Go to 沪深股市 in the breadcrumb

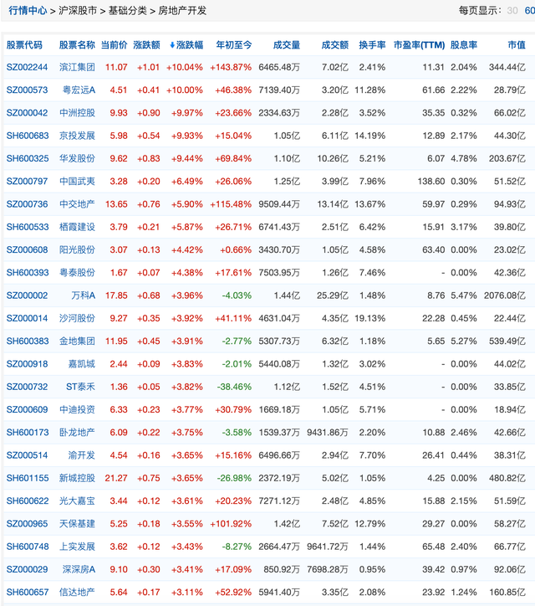pyautogui.click(x=78, y=10)
